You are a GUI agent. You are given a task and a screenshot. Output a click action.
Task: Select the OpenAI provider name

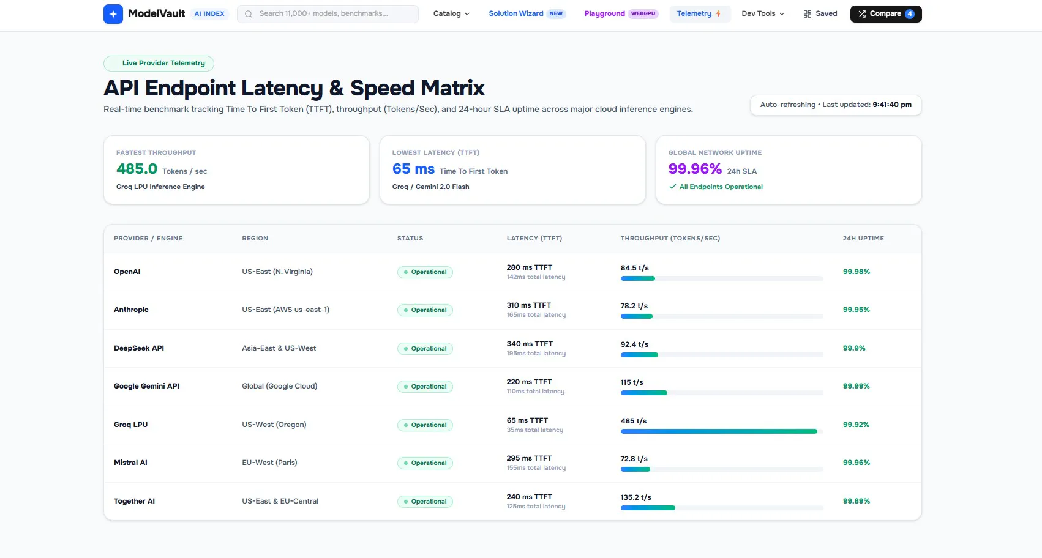[127, 272]
